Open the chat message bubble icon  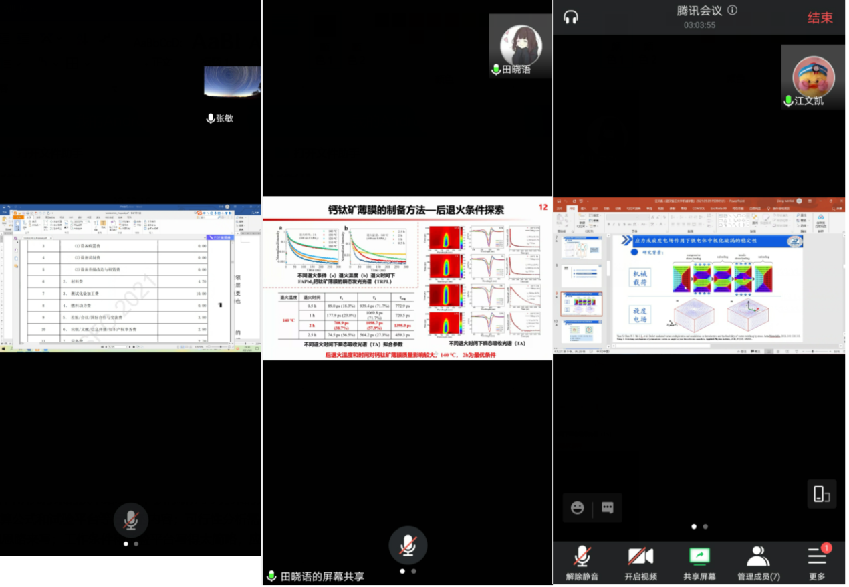point(607,508)
